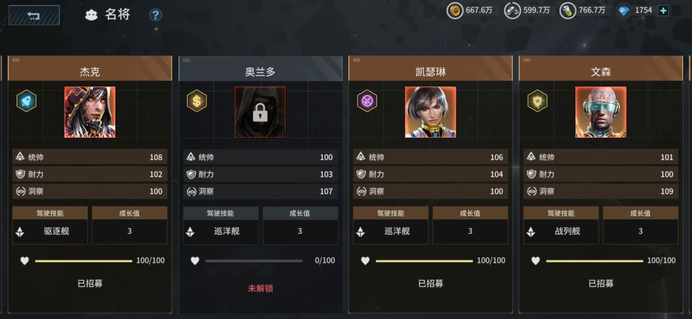Click 文森's yellow shield hexagon badge
The width and height of the screenshot is (692, 319).
point(538,101)
